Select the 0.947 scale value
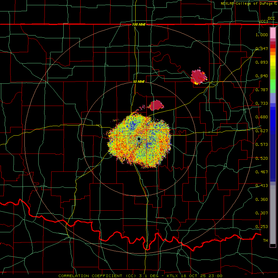The image size is (278, 278). (262, 48)
